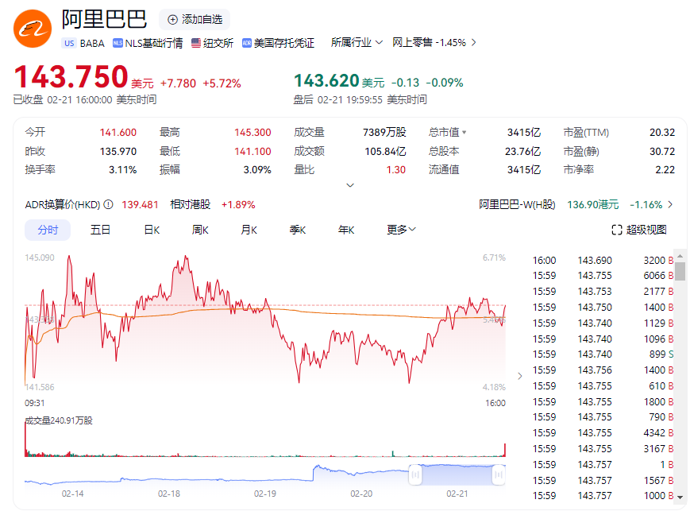The height and width of the screenshot is (515, 690).
Task: Click the NLS基础行情 badge icon
Action: (x=118, y=43)
